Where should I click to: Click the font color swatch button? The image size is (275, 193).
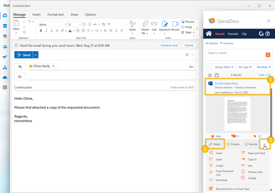coord(70,31)
